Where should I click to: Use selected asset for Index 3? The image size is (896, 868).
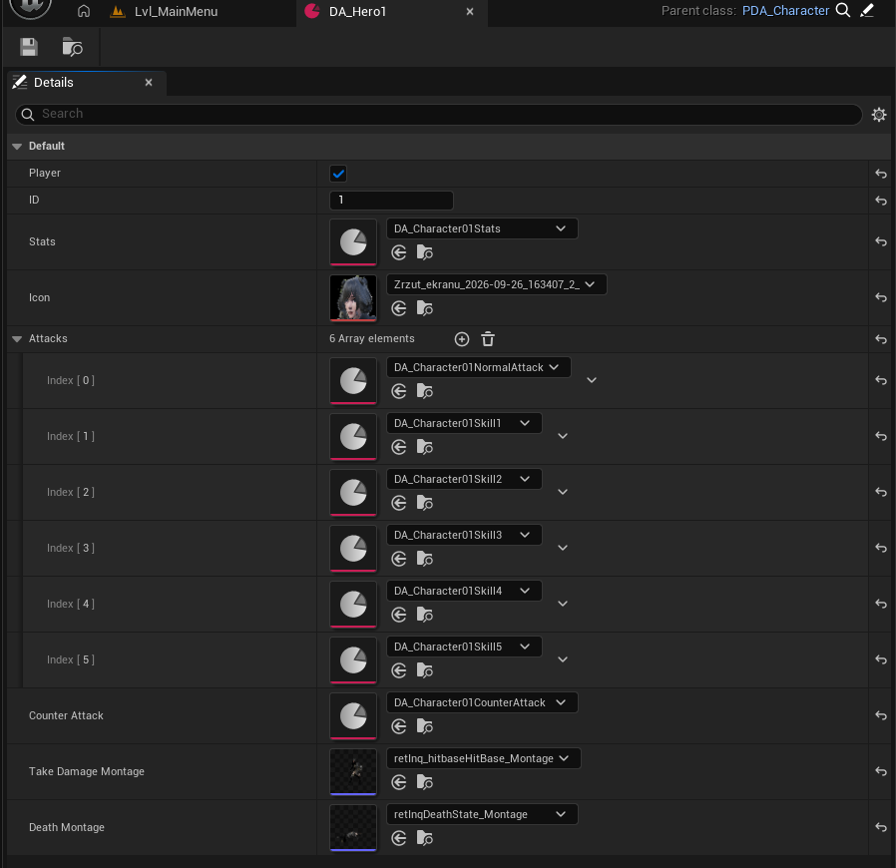tap(399, 559)
